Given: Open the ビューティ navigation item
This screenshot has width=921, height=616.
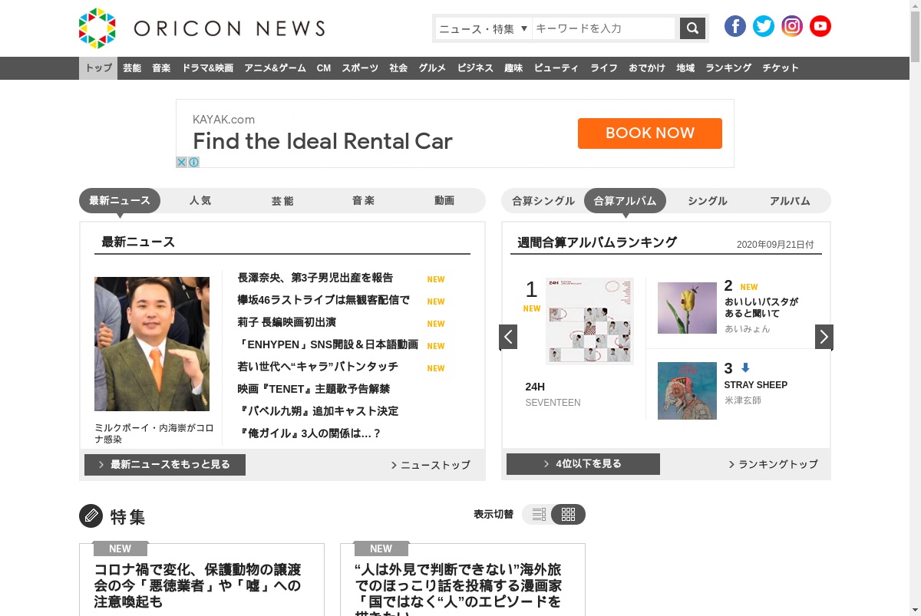Looking at the screenshot, I should [556, 68].
